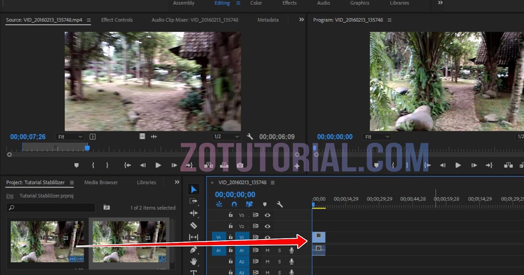
Task: Play the clip in the Source Monitor
Action: tap(158, 165)
